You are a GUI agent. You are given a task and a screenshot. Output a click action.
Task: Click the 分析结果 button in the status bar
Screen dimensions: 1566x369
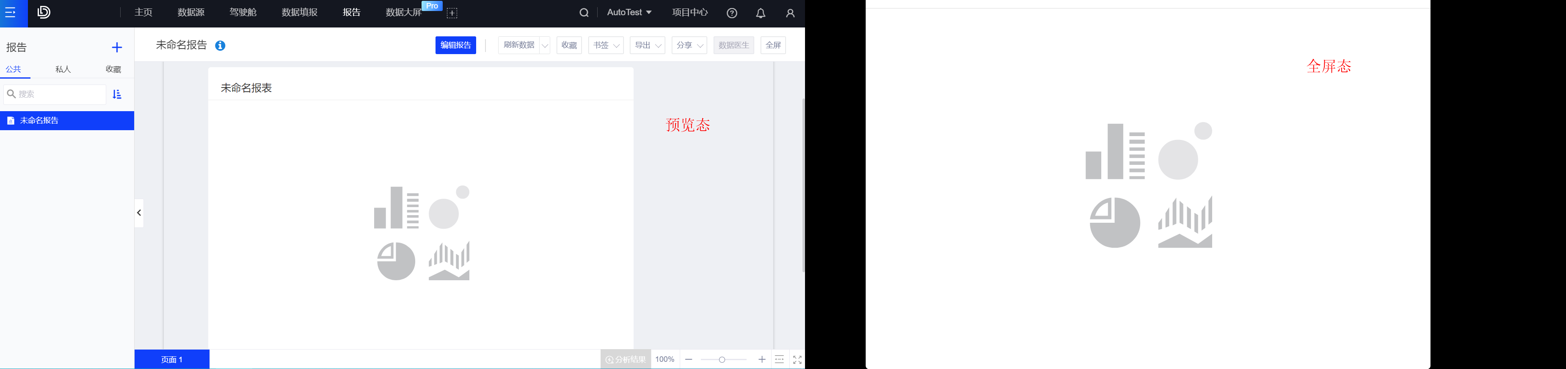coord(626,359)
